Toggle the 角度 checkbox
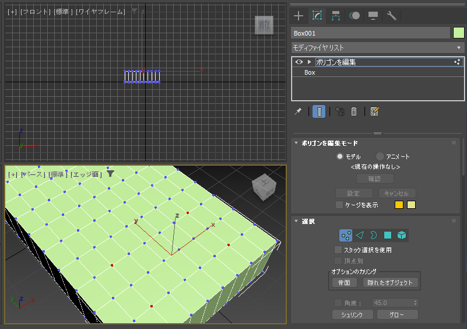The height and width of the screenshot is (329, 467). tap(338, 303)
